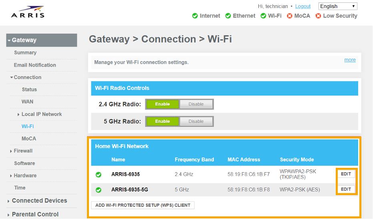
Task: Click the "Hi, technician" greeting
Action: pos(273,6)
